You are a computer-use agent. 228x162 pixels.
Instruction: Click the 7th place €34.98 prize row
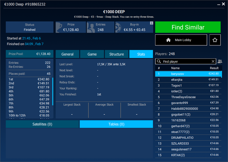(x=29, y=103)
